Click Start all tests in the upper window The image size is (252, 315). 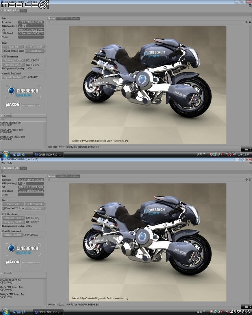click(13, 46)
